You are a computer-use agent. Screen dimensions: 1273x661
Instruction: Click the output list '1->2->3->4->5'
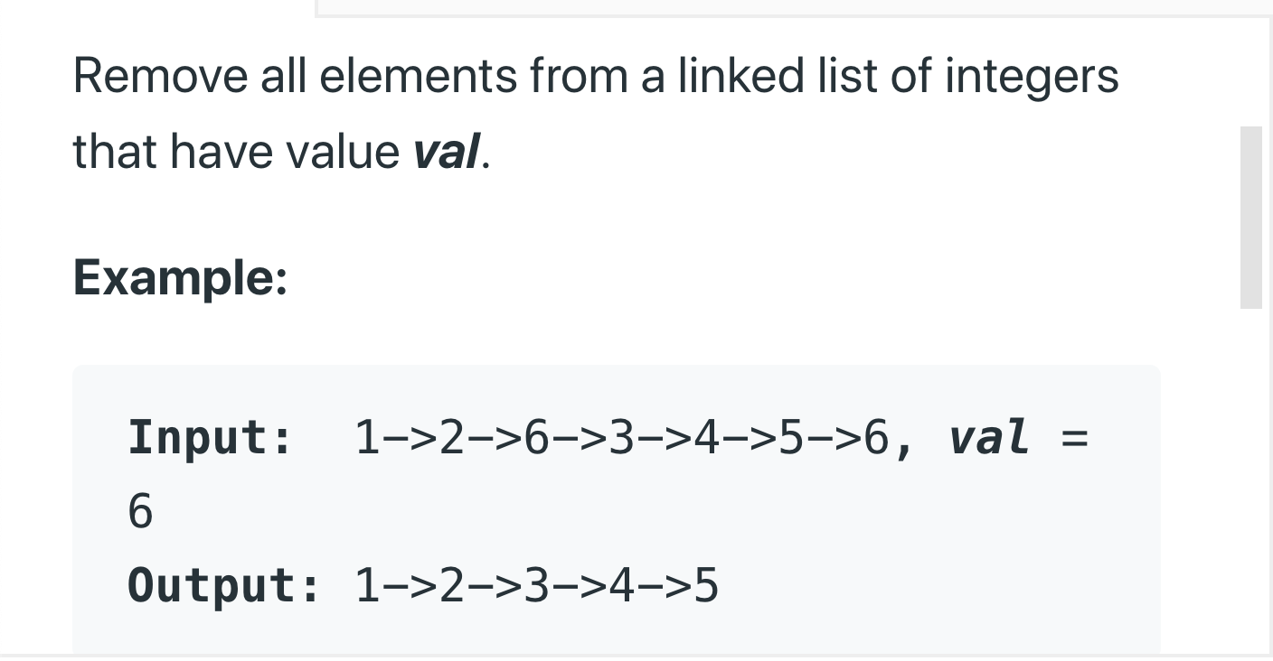point(537,585)
